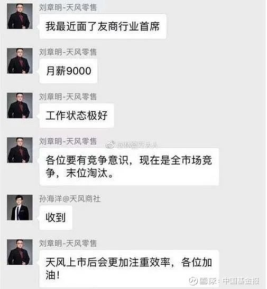The height and width of the screenshot is (289, 267).
Task: Tap avatar next to '月薪9000' message
Action: (20, 61)
